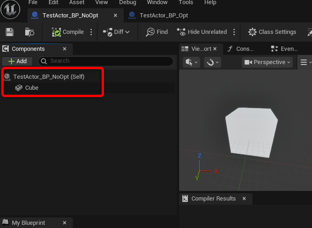The width and height of the screenshot is (312, 228).
Task: Compile the blueprint
Action: pos(68,32)
